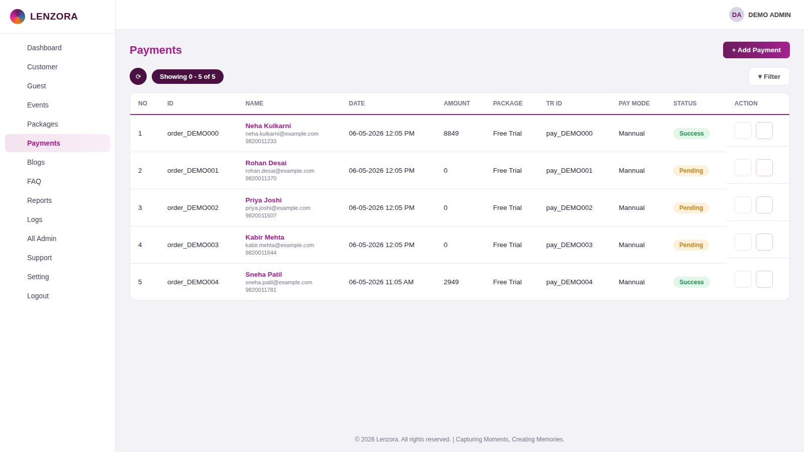Click the AMOUNT column header
This screenshot has width=804, height=452.
(x=457, y=103)
